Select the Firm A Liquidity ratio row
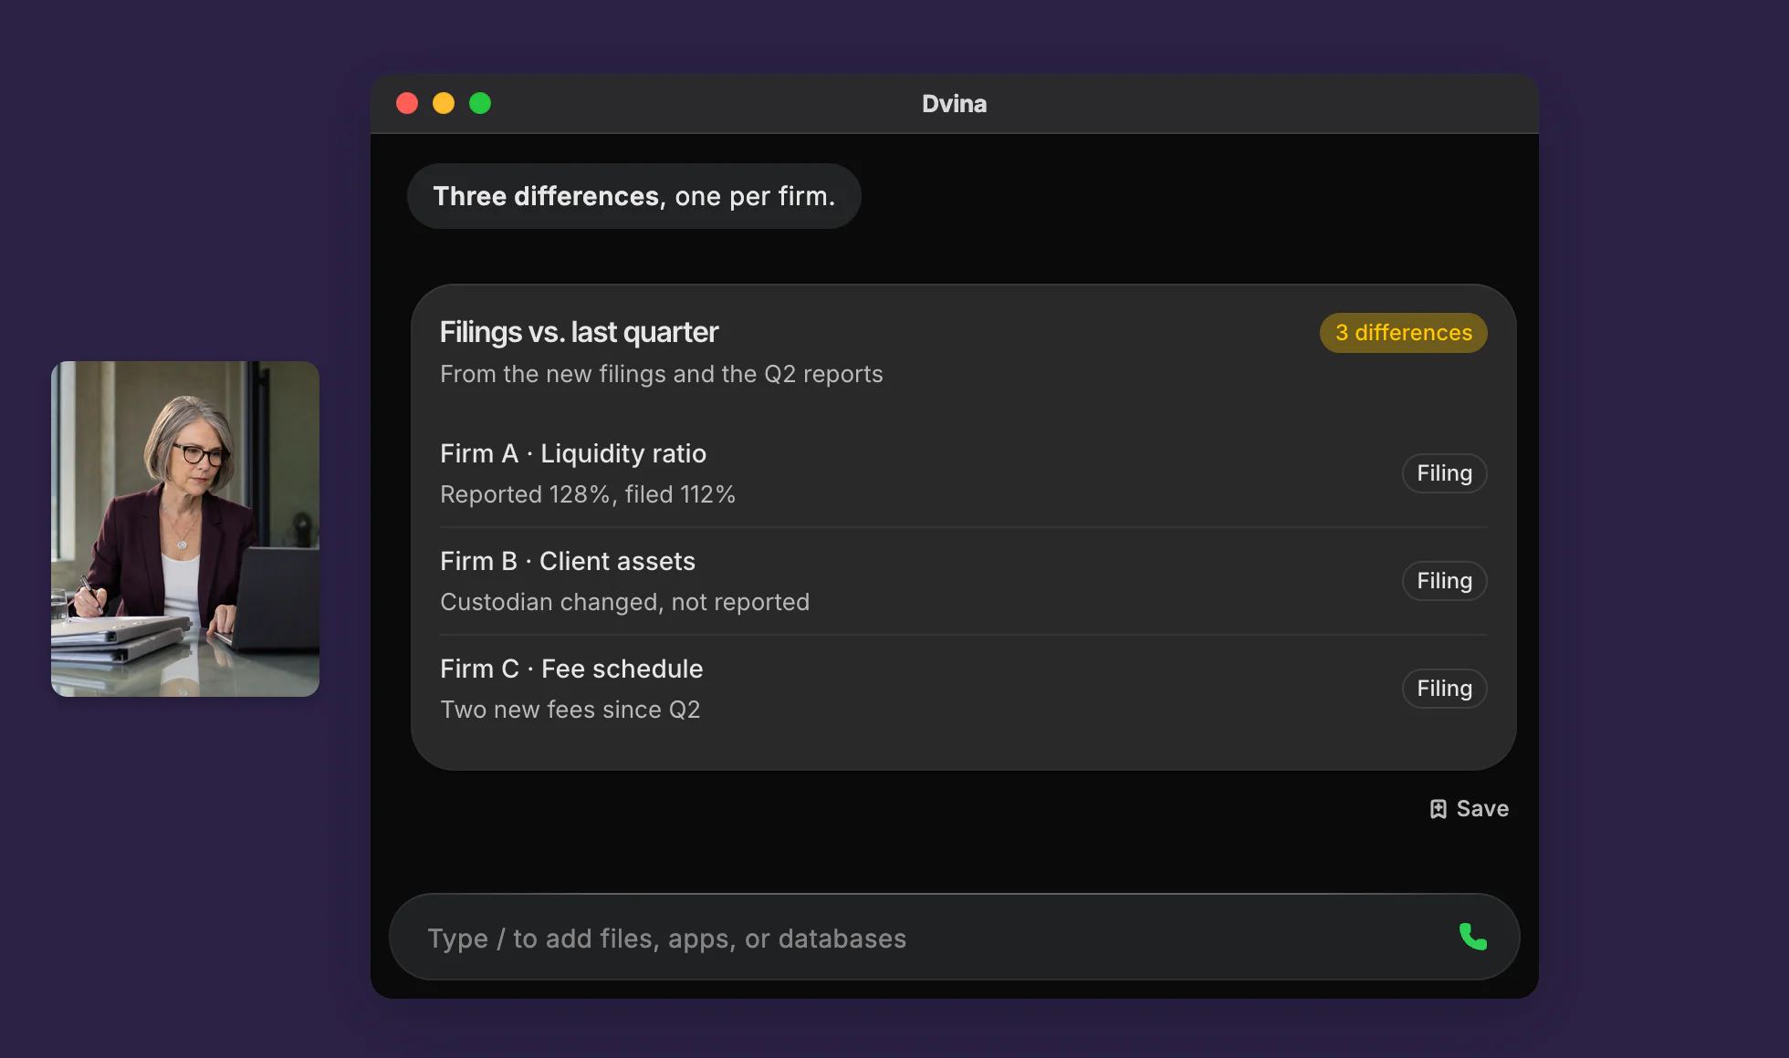 [x=963, y=473]
